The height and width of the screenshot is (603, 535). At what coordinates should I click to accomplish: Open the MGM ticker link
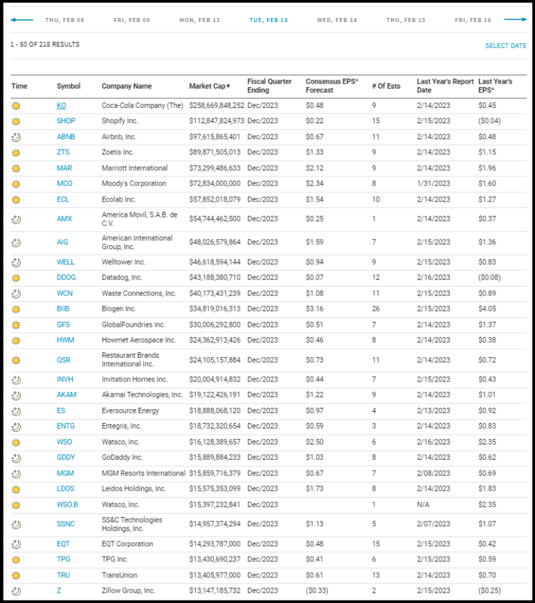coord(65,474)
